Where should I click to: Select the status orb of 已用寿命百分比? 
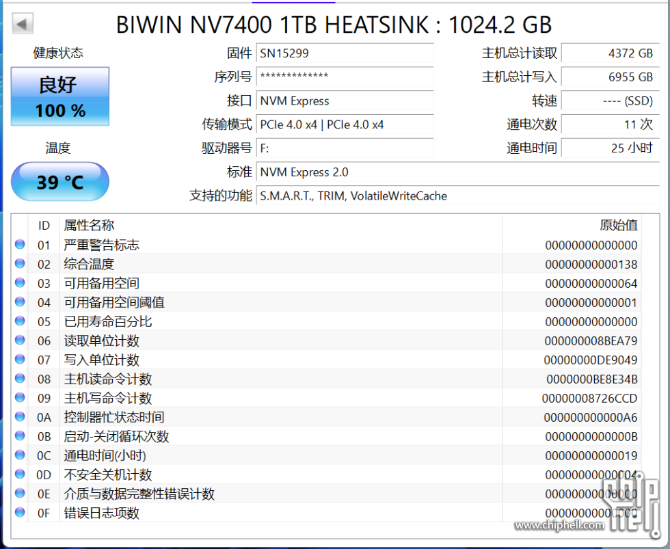(20, 321)
